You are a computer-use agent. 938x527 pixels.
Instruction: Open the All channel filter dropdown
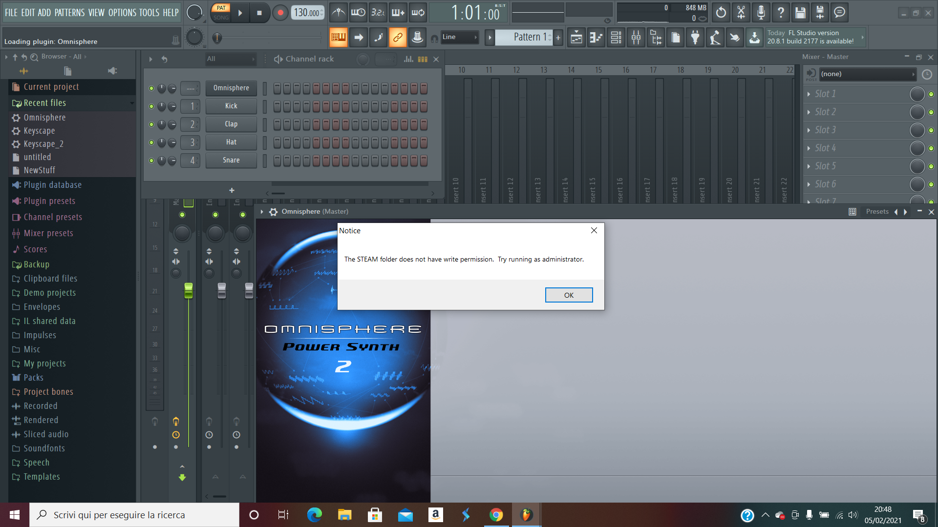tap(231, 59)
